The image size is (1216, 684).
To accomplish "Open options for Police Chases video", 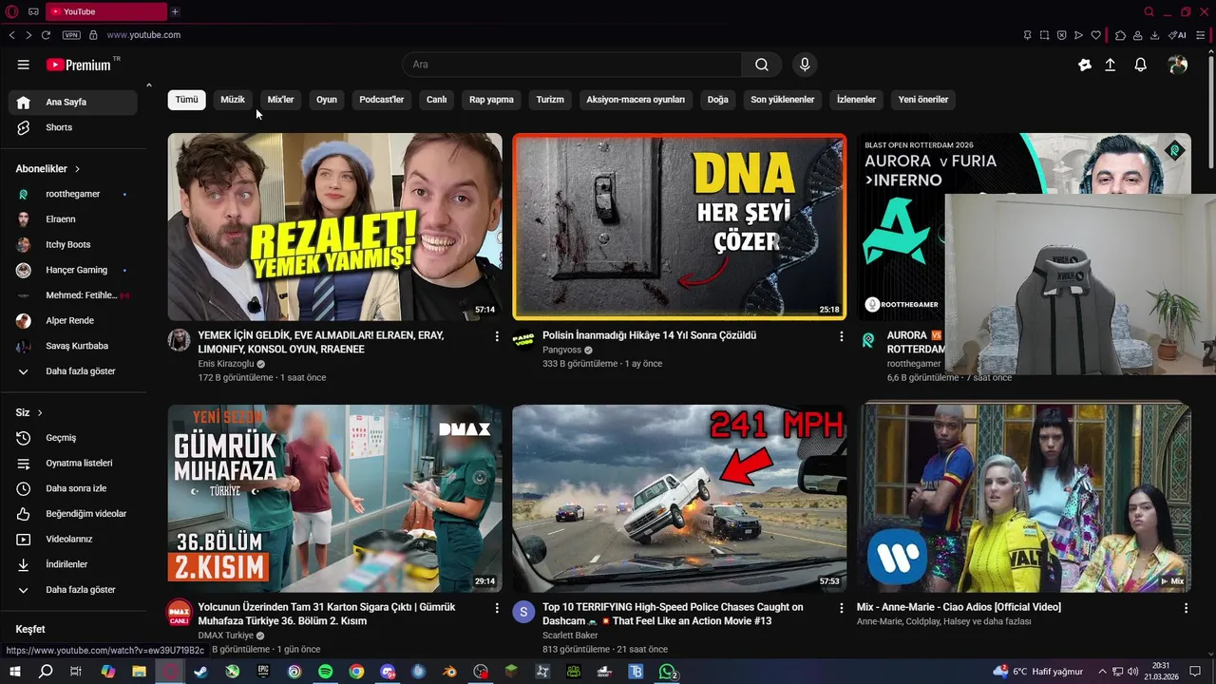I will (841, 608).
